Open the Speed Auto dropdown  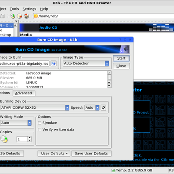point(92,107)
